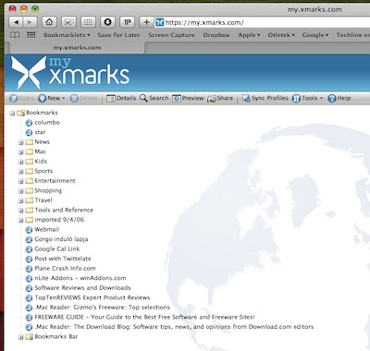Collapse the root Bookmarks tree
Viewport: 370px width, 351px height.
coord(12,113)
